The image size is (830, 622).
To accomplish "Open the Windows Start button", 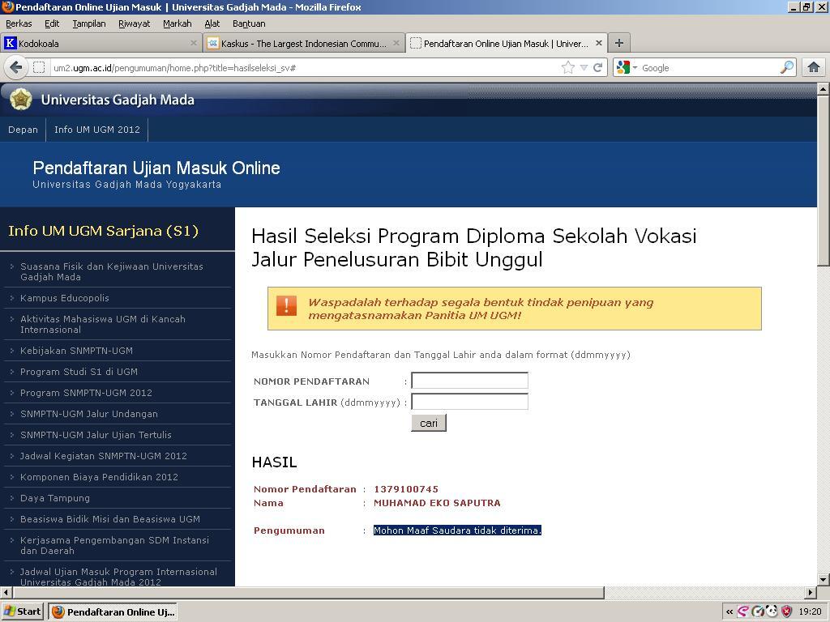I will [22, 612].
